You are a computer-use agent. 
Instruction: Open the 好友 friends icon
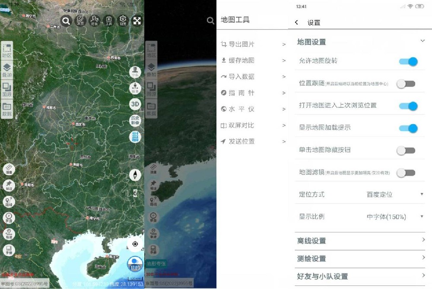pyautogui.click(x=95, y=21)
